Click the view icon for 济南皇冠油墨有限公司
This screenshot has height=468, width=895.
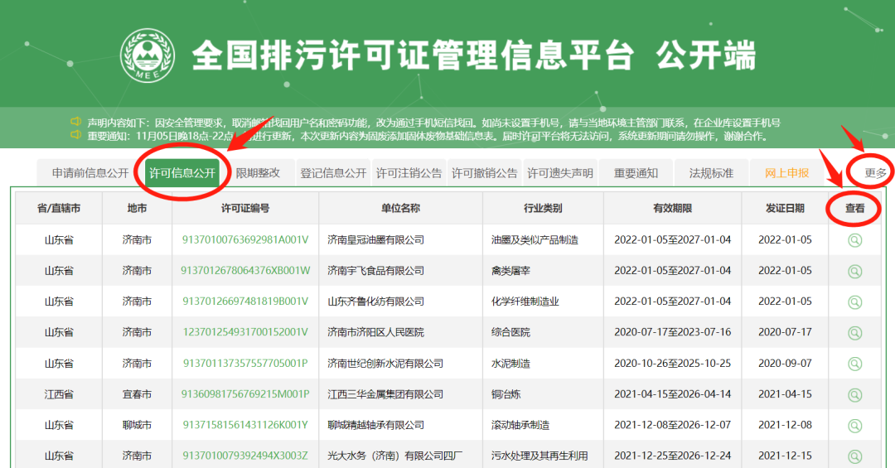coord(854,240)
